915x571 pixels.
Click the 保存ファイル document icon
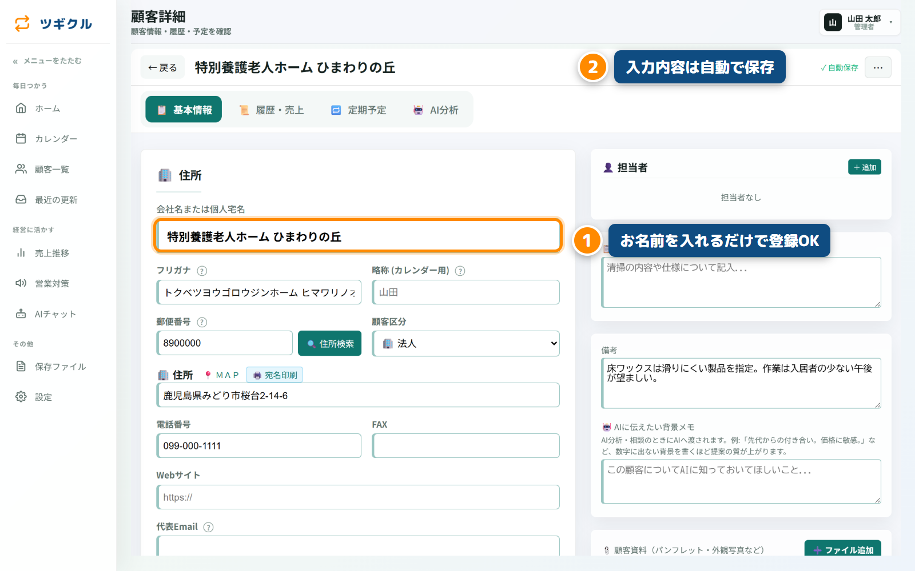pos(21,366)
